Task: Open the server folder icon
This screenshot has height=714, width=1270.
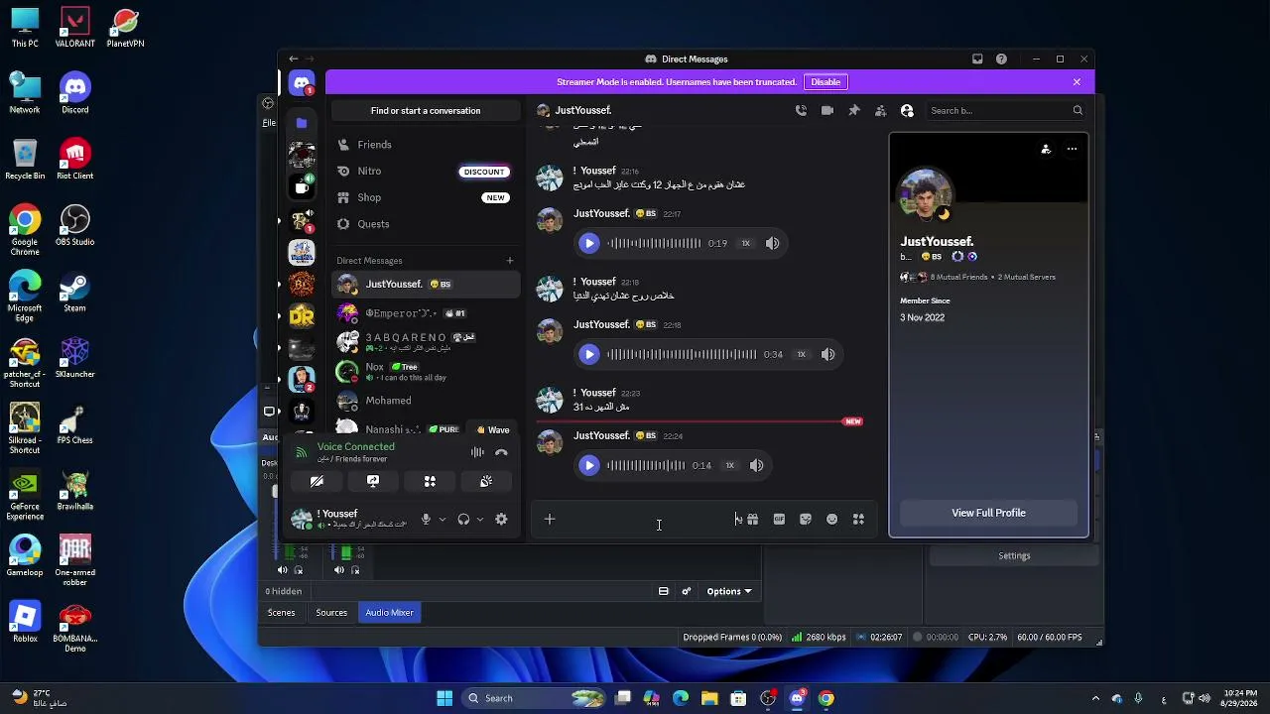Action: click(x=302, y=122)
